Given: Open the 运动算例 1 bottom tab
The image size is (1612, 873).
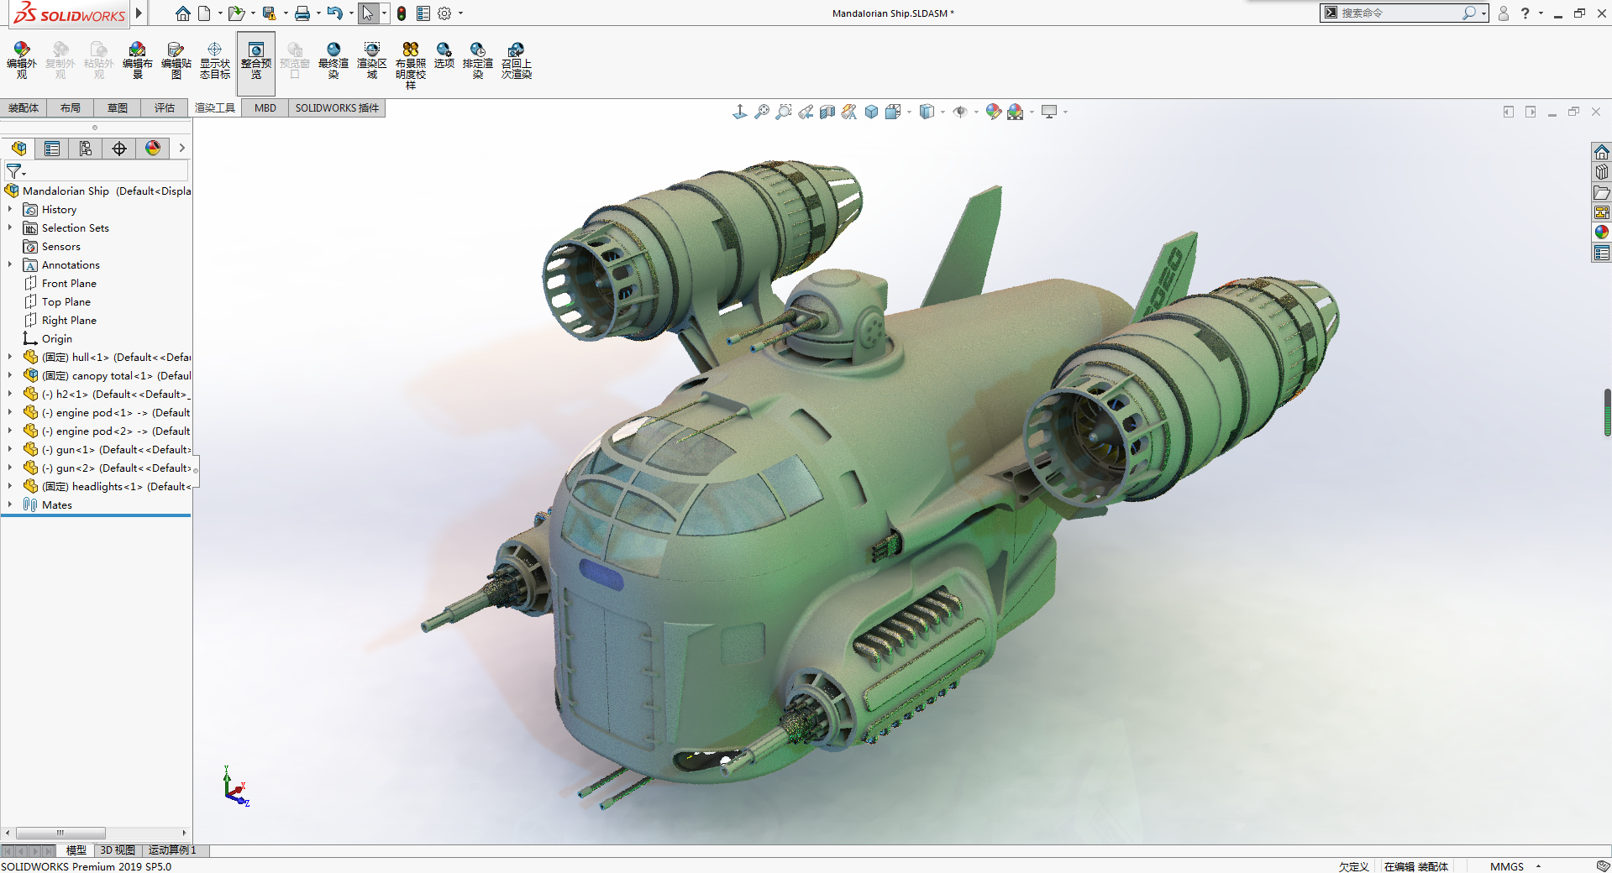Looking at the screenshot, I should [172, 850].
